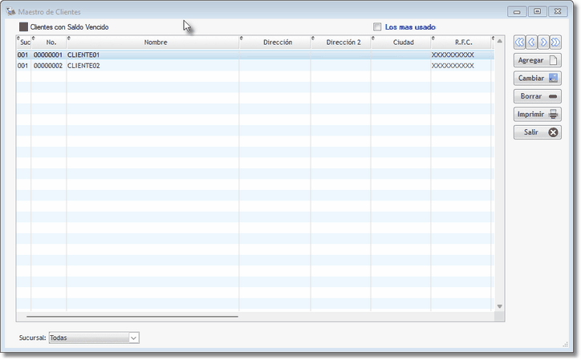Sort by the Dirección 2 column header
Image resolution: width=581 pixels, height=360 pixels.
point(341,42)
